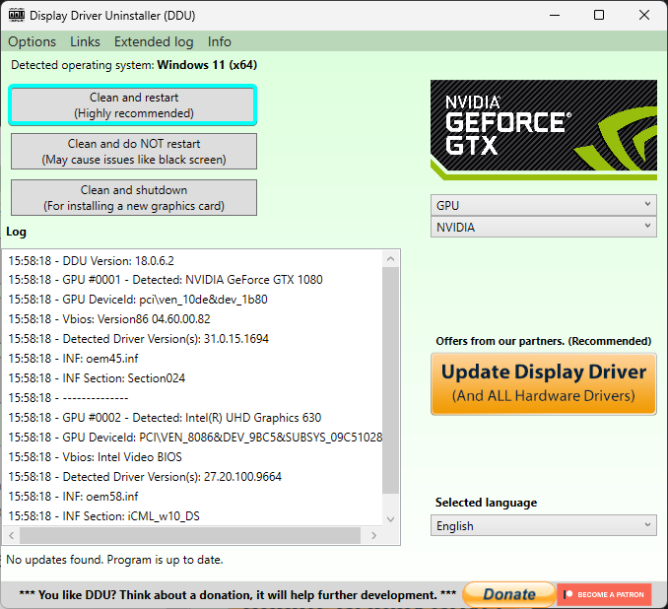Click log line Driver Version 27.20.100.9664

[145, 477]
